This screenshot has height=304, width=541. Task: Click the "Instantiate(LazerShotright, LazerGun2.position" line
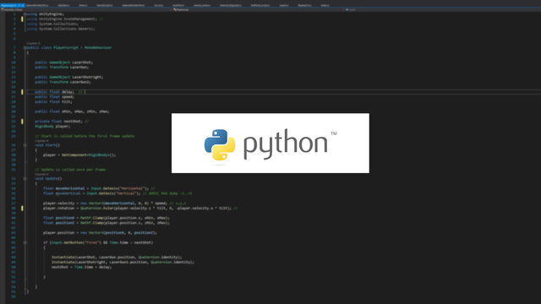(123, 262)
